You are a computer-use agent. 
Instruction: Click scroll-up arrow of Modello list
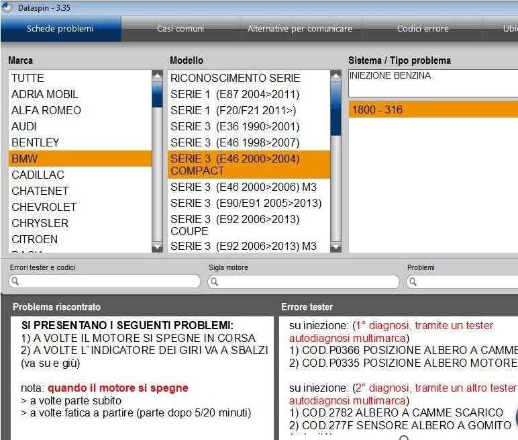[x=335, y=76]
